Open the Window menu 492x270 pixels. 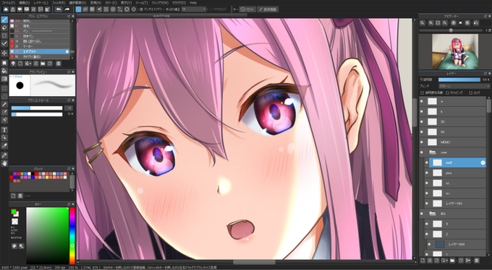[160, 2]
